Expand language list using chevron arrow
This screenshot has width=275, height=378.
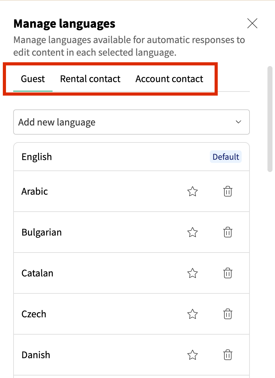239,122
